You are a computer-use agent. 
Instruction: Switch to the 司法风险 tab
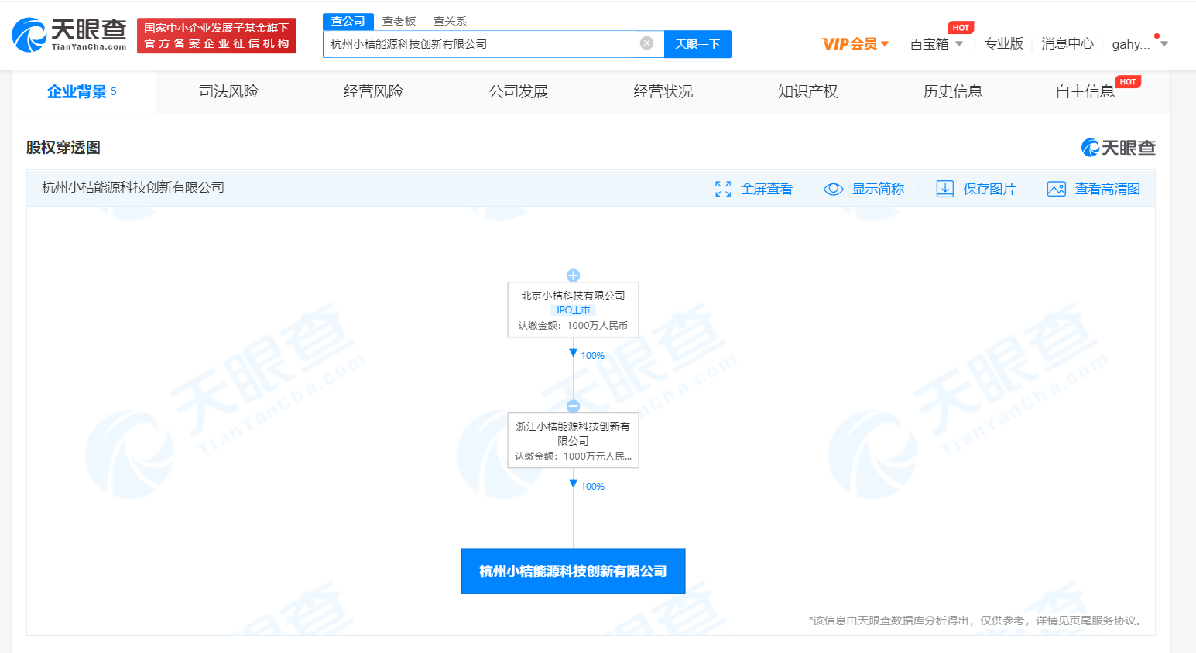(x=228, y=91)
